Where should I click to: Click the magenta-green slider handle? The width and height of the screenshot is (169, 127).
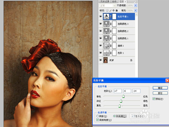point(121,101)
